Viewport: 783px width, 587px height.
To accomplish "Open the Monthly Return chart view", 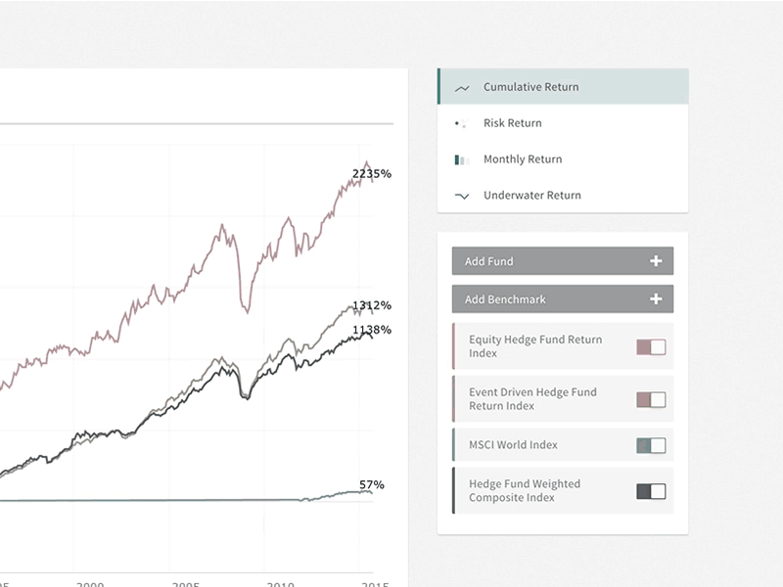I will 525,159.
